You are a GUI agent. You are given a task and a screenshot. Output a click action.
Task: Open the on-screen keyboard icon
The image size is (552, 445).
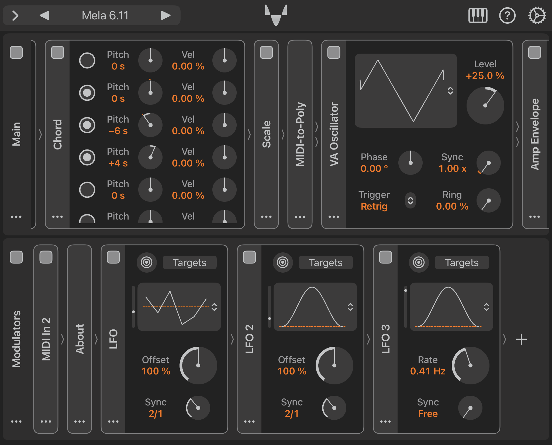click(x=478, y=15)
